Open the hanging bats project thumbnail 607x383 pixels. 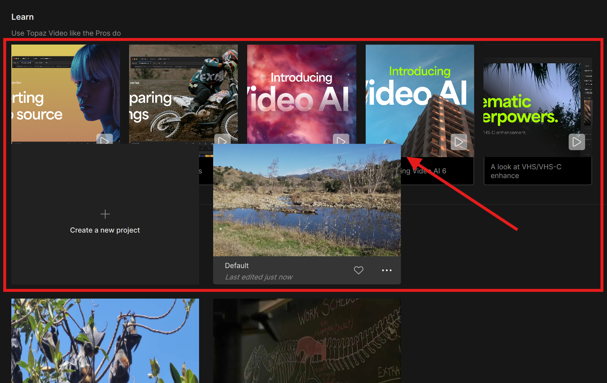coord(105,340)
